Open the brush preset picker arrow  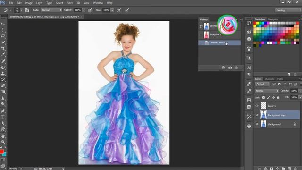[21, 10]
